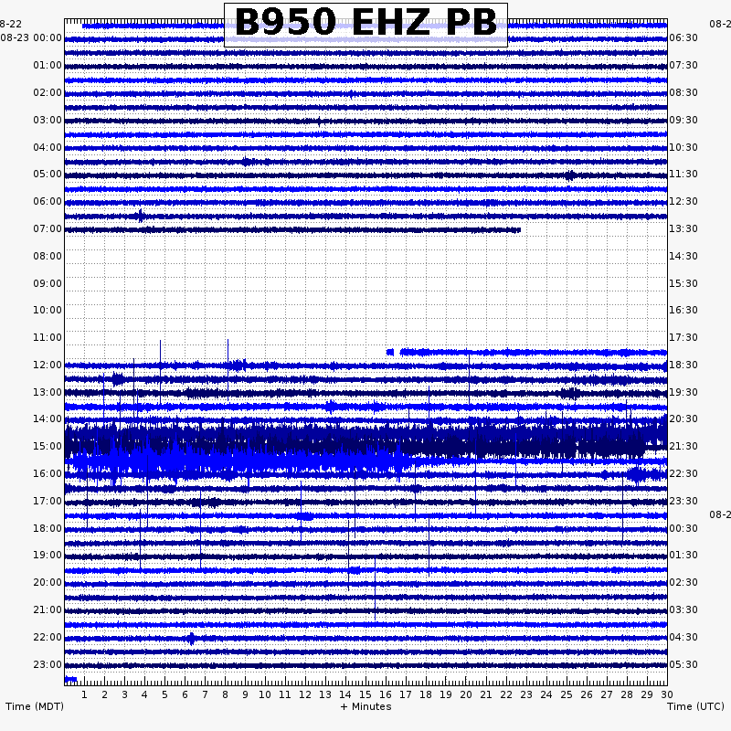The image size is (731, 731).
Task: Click the Time (UTC) axis label
Action: pyautogui.click(x=695, y=706)
